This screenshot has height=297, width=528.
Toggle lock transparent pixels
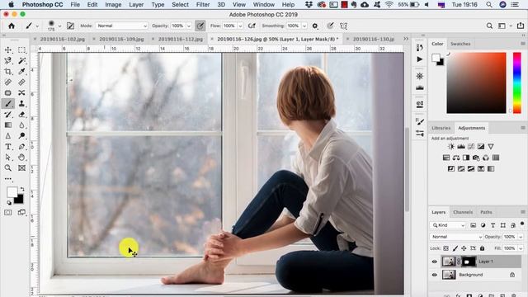tap(445, 248)
